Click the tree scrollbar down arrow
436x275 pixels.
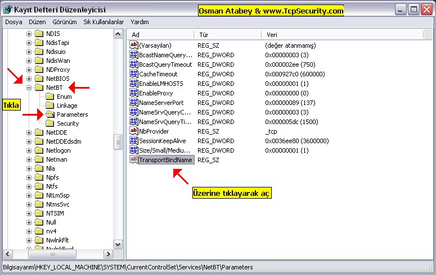click(x=118, y=245)
